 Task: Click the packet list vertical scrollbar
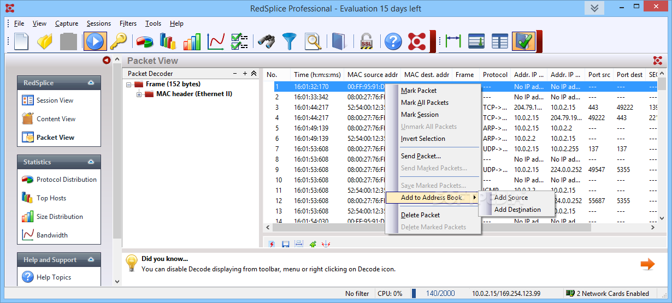click(x=662, y=146)
